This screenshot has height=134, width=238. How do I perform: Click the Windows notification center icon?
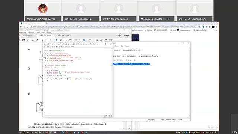pos(216,133)
